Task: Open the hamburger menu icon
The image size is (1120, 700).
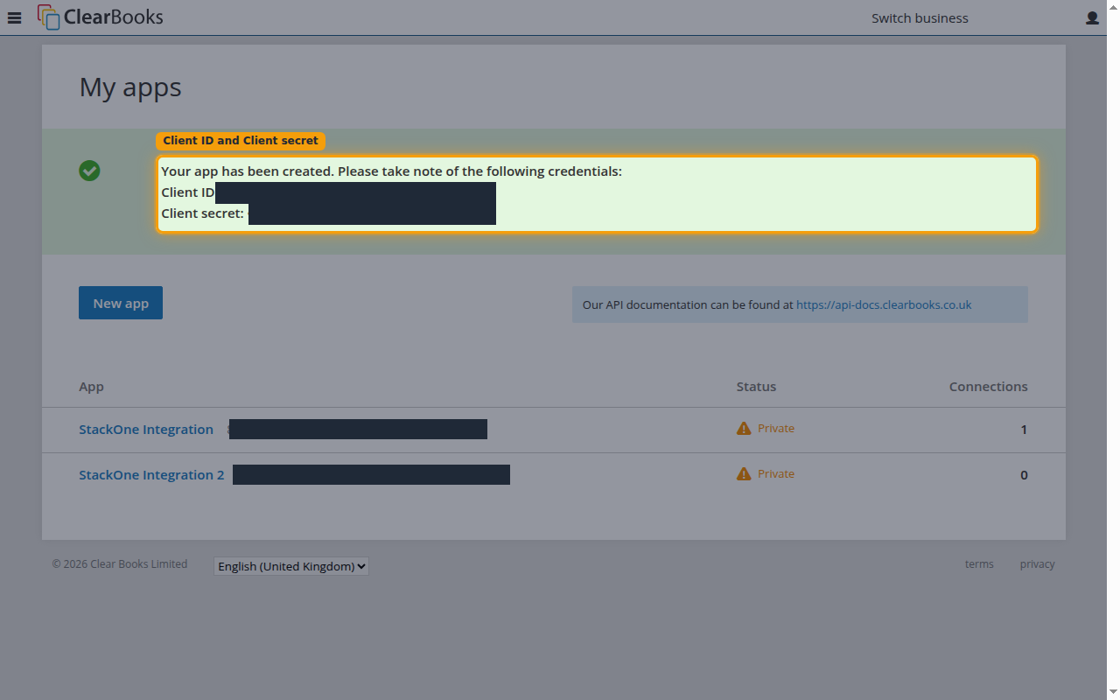Action: [x=14, y=17]
